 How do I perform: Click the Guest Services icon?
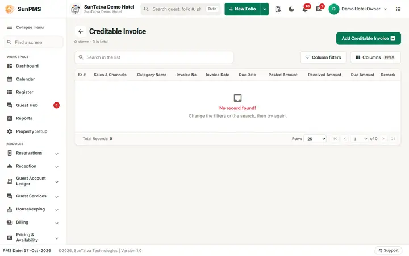(x=10, y=196)
